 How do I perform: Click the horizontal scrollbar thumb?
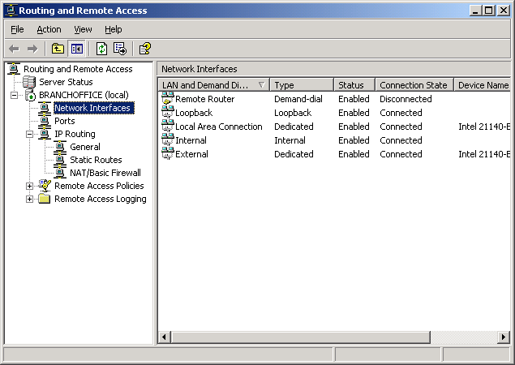tap(301, 337)
